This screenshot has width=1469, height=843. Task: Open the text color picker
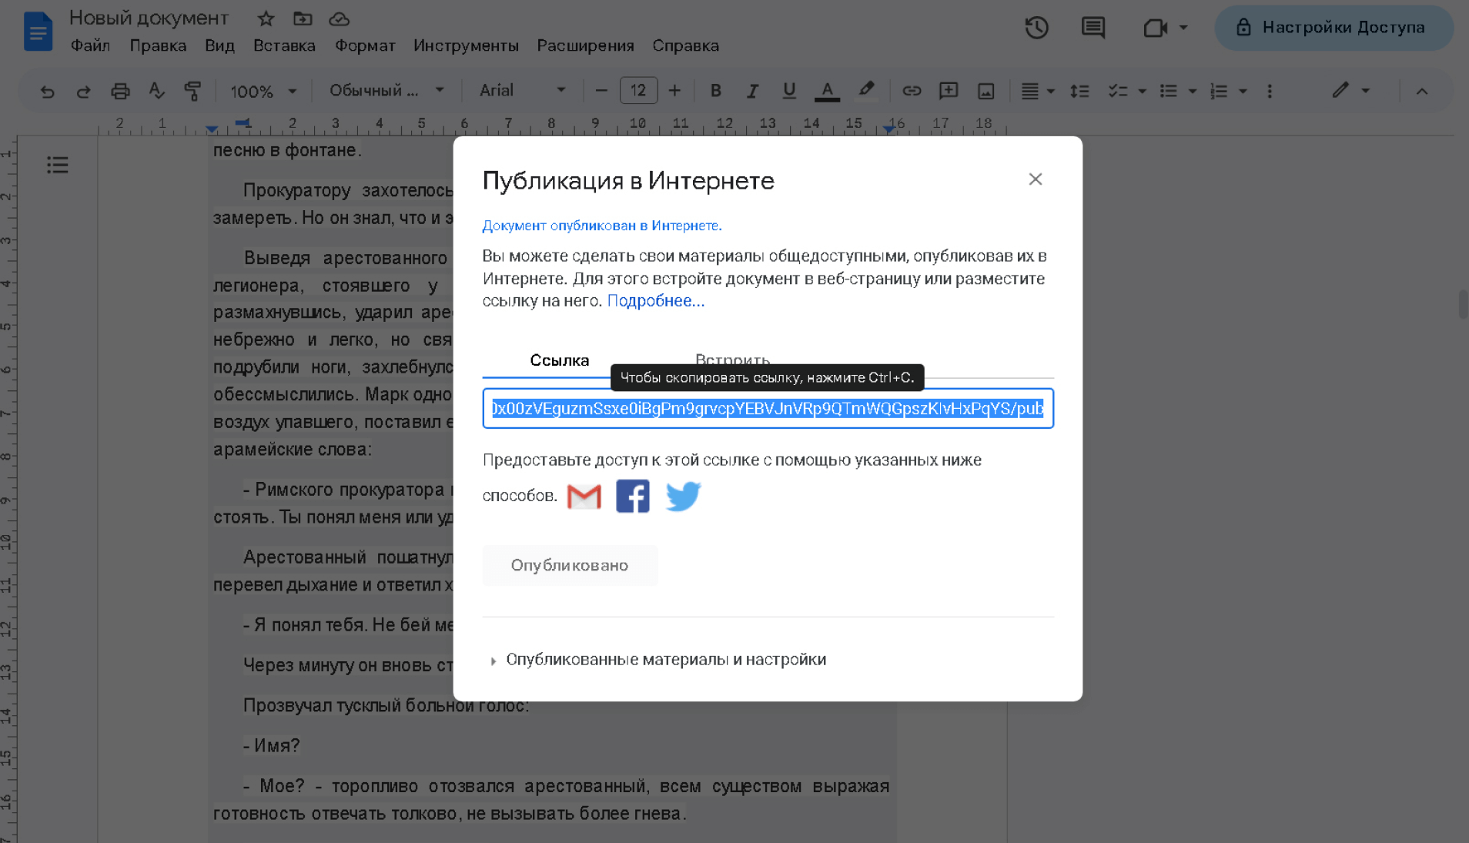click(x=827, y=91)
